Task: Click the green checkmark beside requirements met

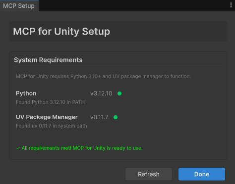Action: [x=18, y=148]
